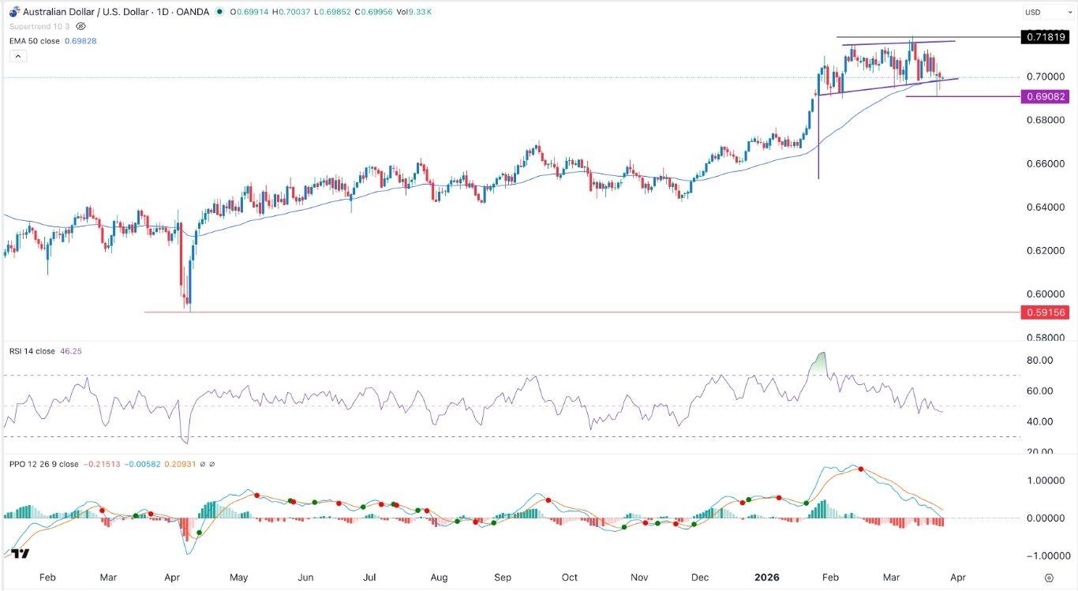Click first null-value symbol in PPO legend
The image size is (1078, 591).
[204, 465]
